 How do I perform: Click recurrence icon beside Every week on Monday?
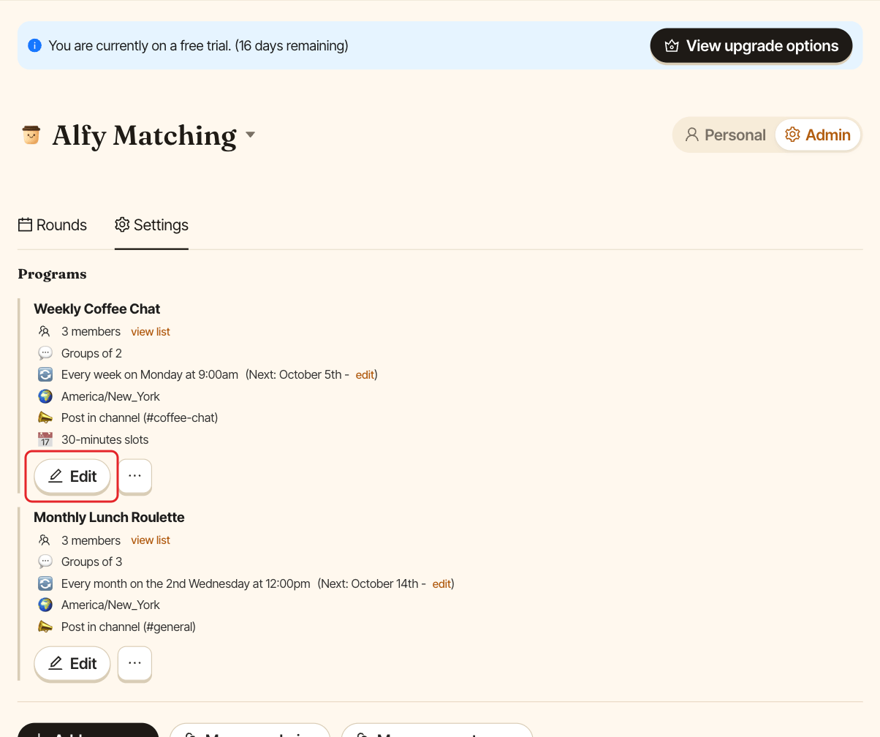click(x=45, y=374)
